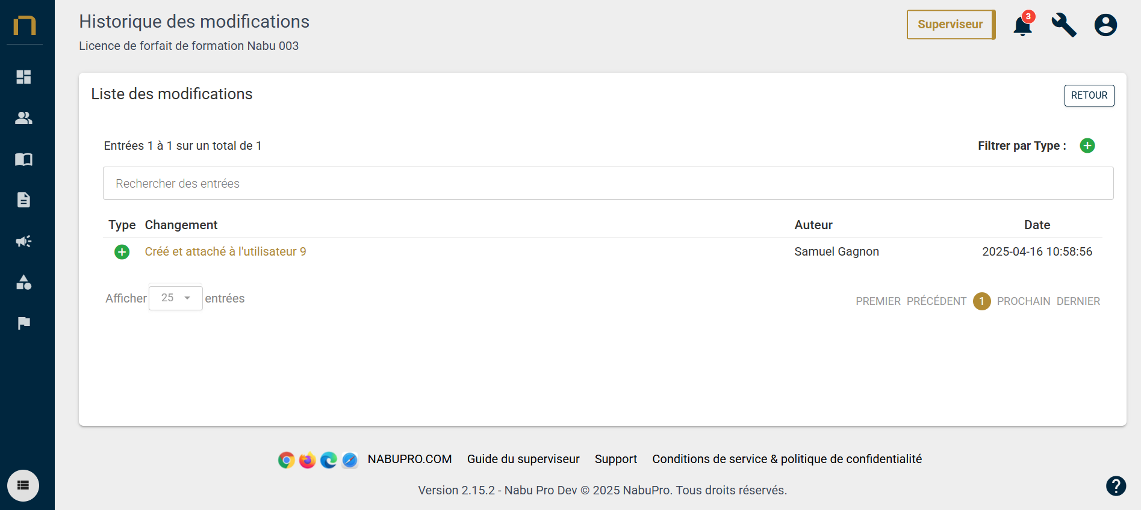The height and width of the screenshot is (510, 1141).
Task: Open the wrench settings tools icon
Action: [1064, 25]
